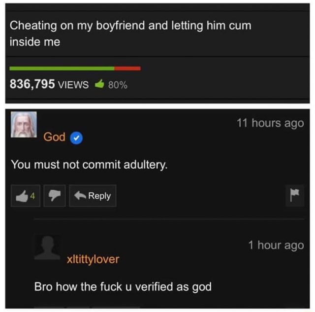
Task: Visit the xltittylover profile link
Action: pyautogui.click(x=93, y=259)
